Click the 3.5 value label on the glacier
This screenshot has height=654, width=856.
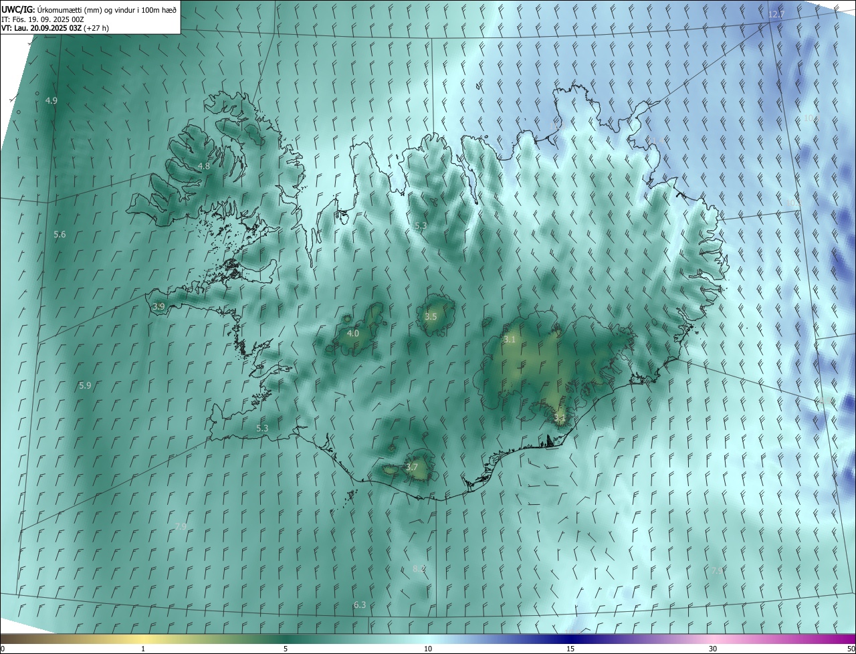tap(431, 316)
